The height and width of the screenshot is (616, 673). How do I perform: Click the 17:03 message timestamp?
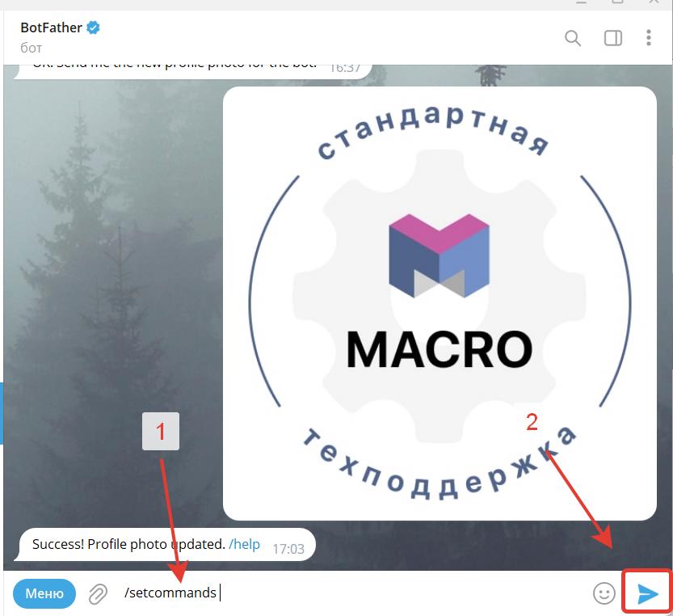pyautogui.click(x=288, y=549)
